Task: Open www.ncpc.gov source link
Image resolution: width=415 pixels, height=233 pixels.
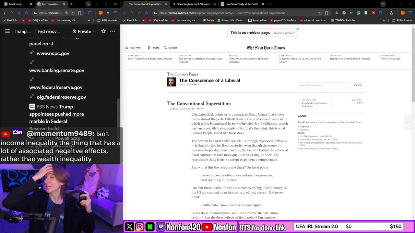Action: point(53,53)
